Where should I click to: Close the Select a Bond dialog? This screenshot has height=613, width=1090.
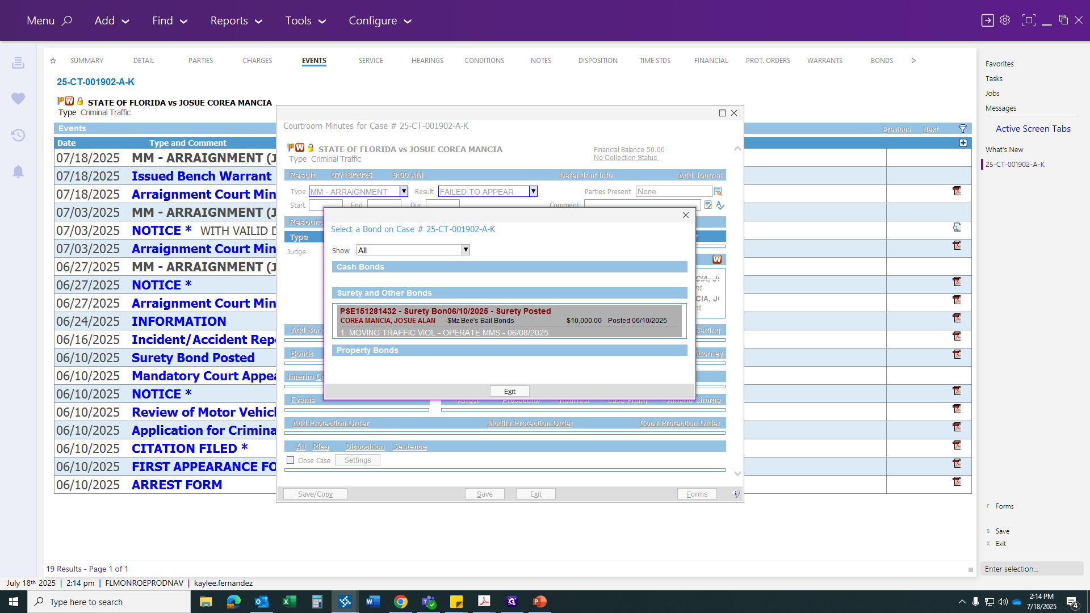685,215
